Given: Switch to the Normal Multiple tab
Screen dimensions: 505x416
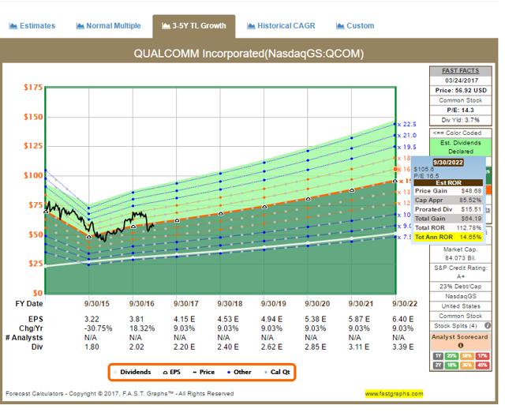Looking at the screenshot, I should click(109, 26).
